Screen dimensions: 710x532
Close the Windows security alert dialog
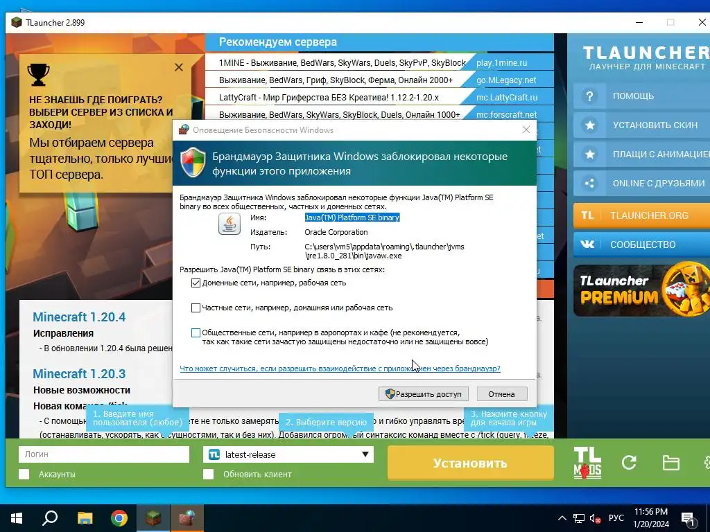(x=526, y=130)
